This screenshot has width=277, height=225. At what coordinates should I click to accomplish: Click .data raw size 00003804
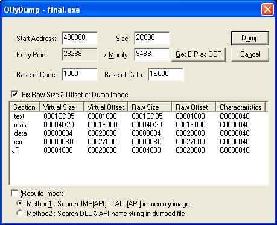146,133
